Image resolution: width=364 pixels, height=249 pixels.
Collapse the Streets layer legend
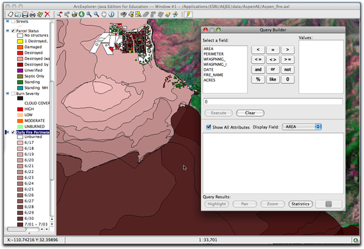click(7, 22)
